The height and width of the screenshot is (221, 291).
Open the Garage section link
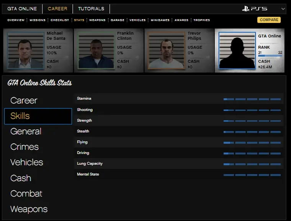(x=117, y=20)
